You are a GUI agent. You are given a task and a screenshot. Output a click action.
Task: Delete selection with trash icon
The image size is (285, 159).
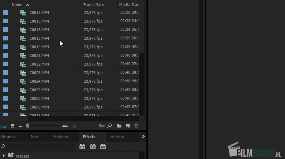click(x=136, y=126)
